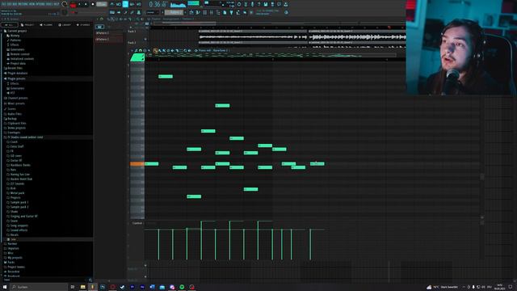The width and height of the screenshot is (517, 291).
Task: Select the Zoom tool in piano roll toolbar
Action: pos(185,50)
